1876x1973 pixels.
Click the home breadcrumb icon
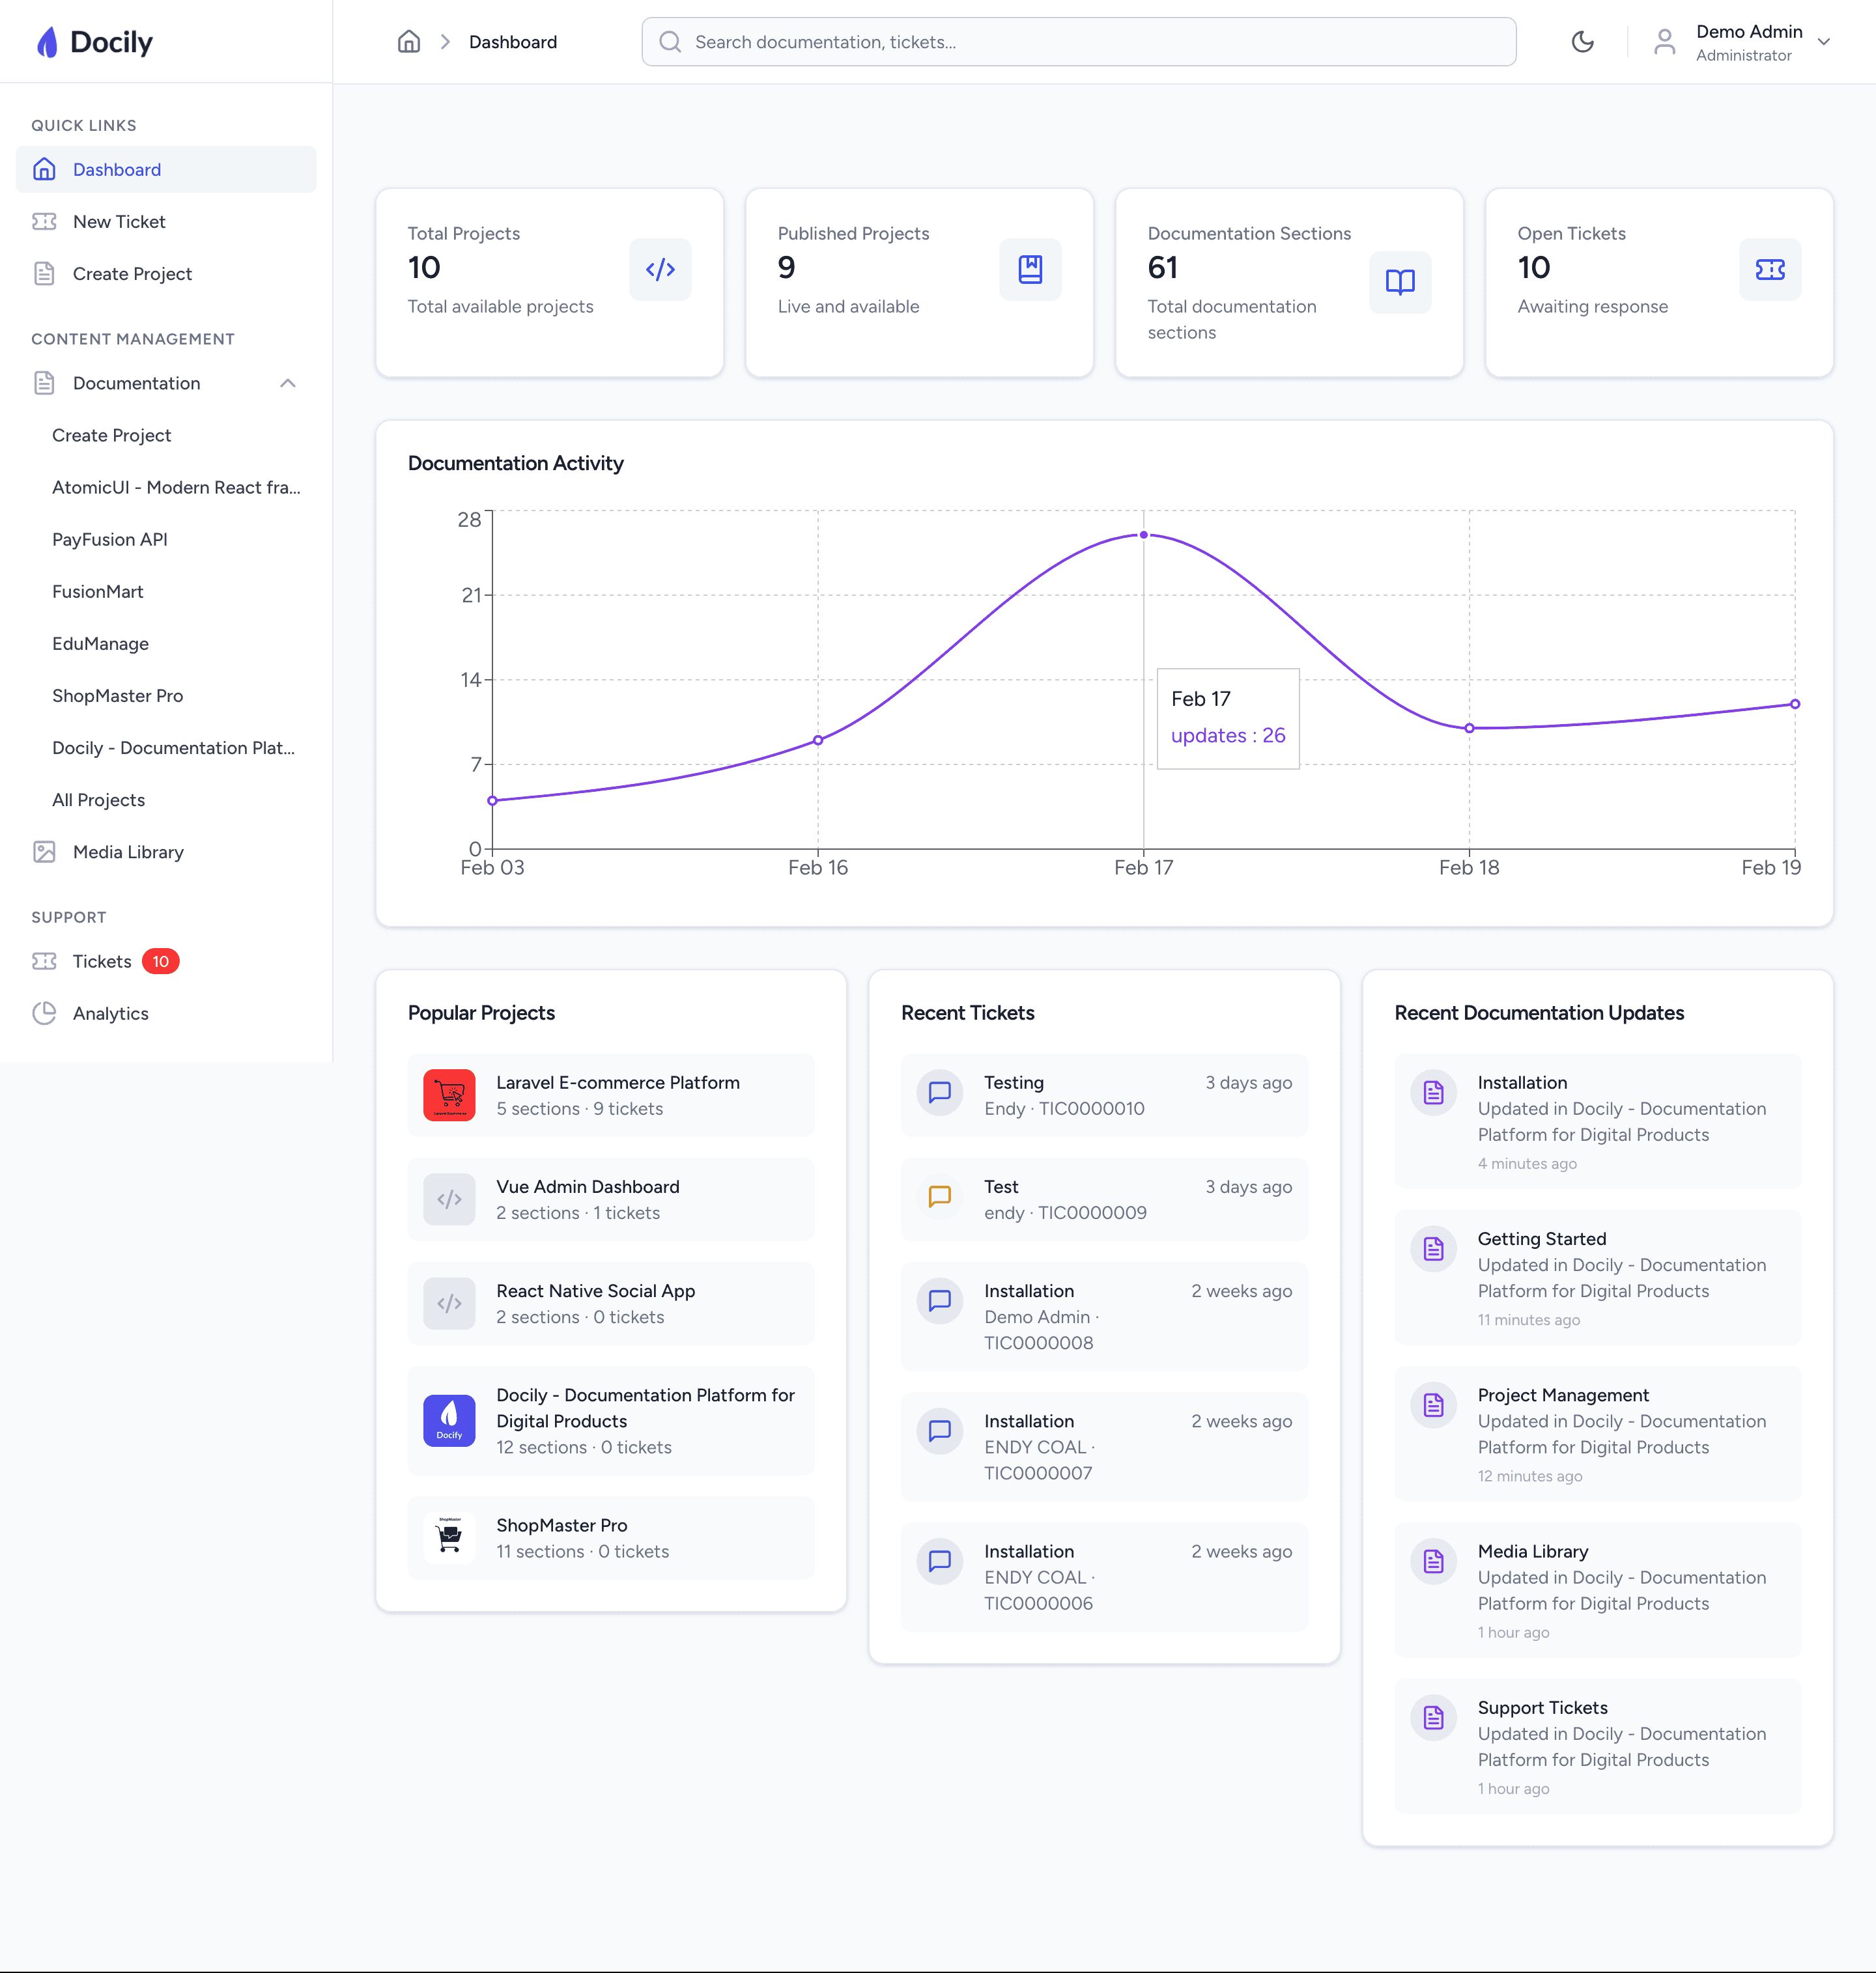[408, 42]
